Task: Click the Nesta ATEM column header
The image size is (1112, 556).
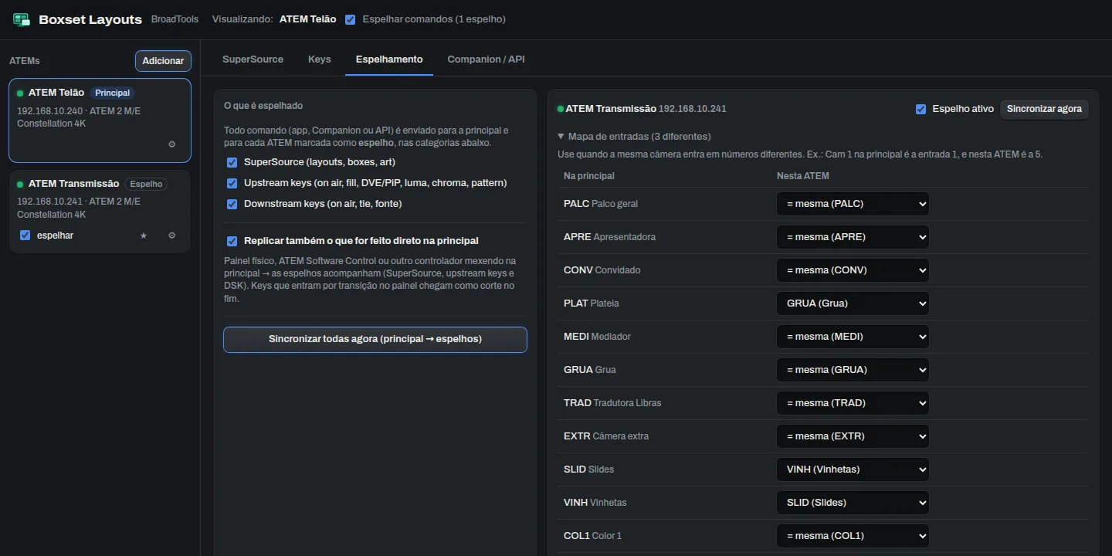Action: click(803, 176)
